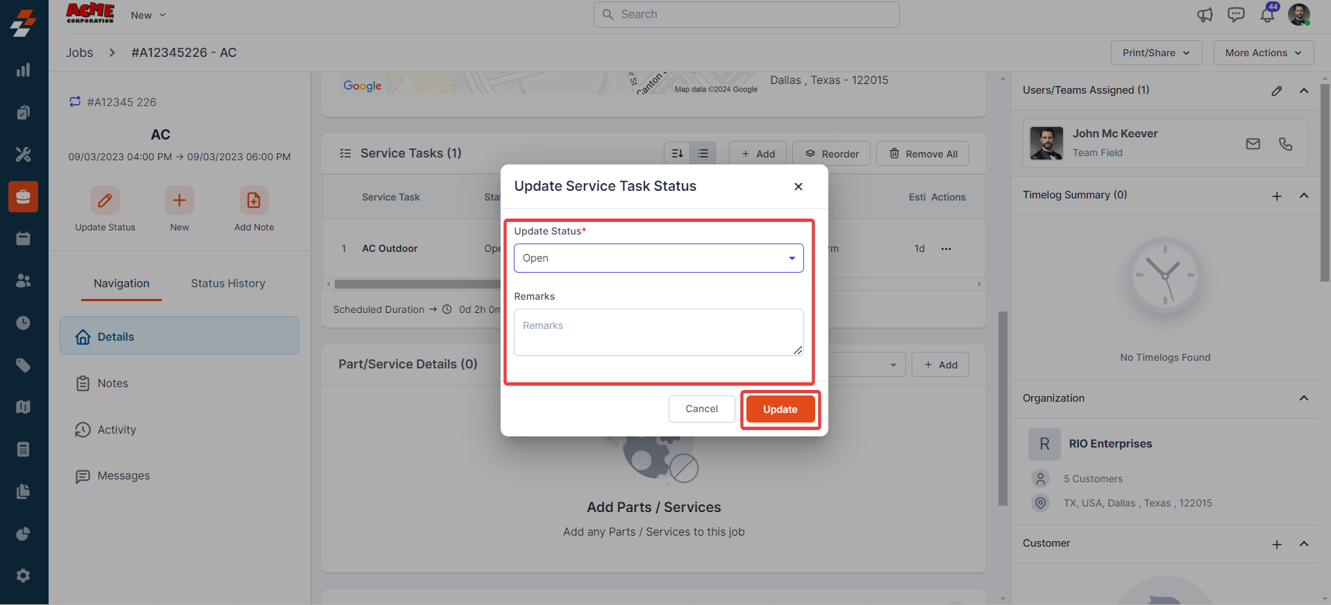Screen dimensions: 1331x605
Task: Expand the More Actions dropdown
Action: pyautogui.click(x=1263, y=53)
